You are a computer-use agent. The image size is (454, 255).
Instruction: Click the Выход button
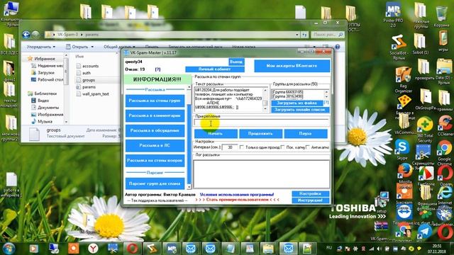pyautogui.click(x=236, y=62)
